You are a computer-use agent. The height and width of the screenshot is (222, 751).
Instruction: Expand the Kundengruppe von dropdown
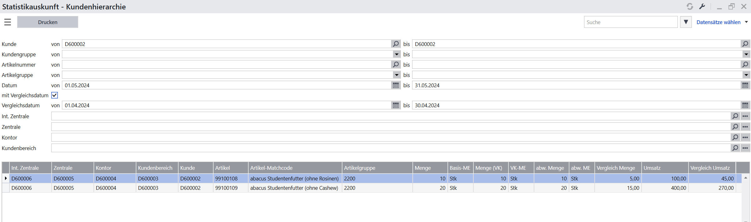click(x=396, y=54)
